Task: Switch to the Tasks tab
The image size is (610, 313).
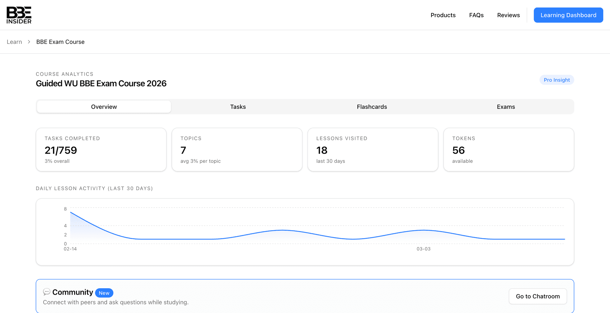Action: (x=238, y=107)
